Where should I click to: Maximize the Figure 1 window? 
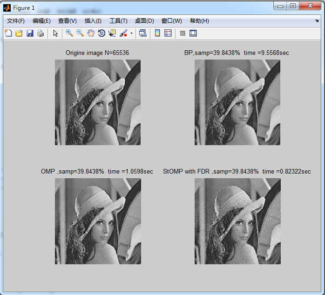(293, 6)
